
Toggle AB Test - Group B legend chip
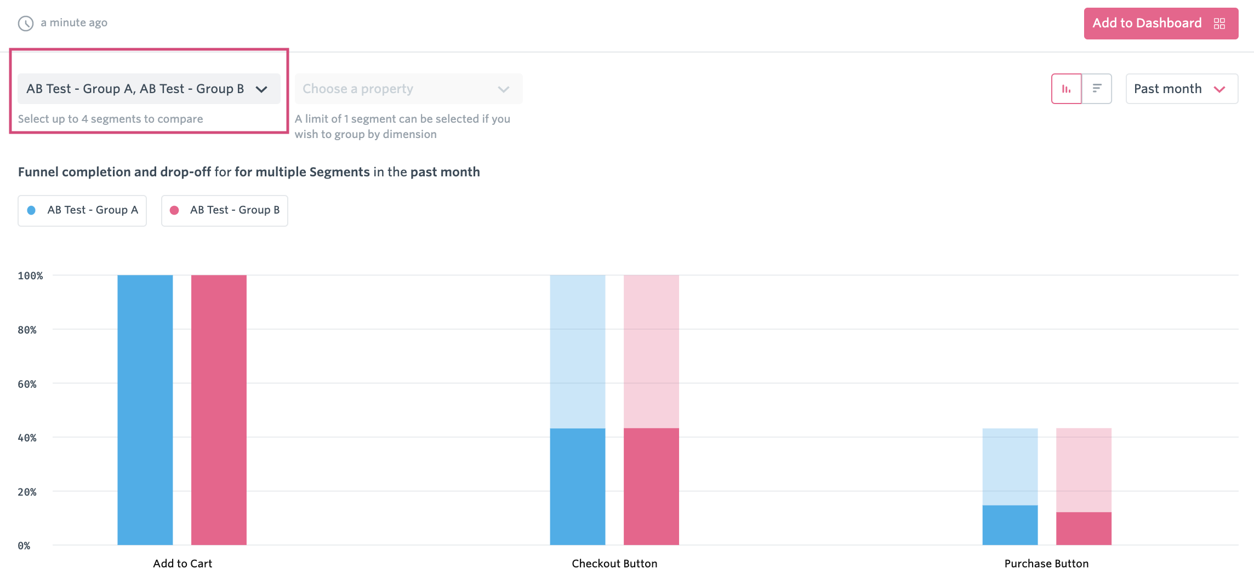pos(225,211)
